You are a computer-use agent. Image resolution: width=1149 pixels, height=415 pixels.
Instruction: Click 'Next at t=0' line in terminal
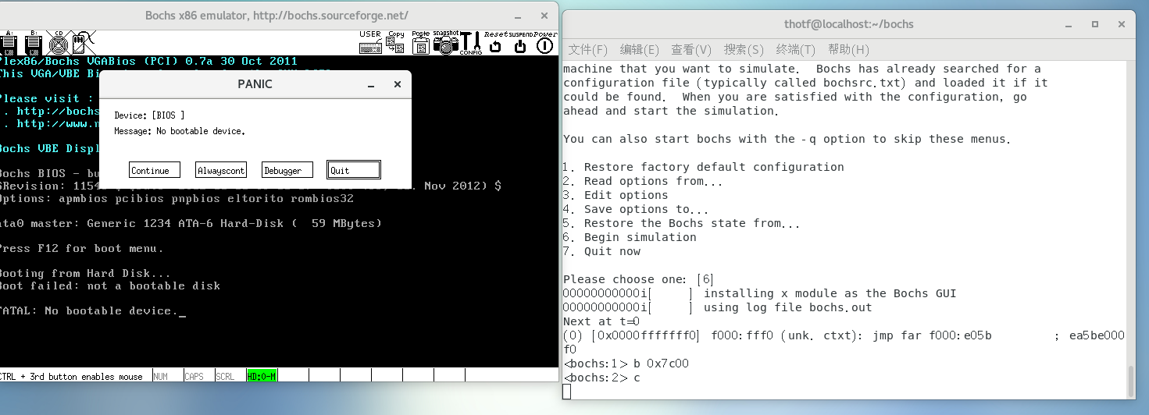pos(601,321)
